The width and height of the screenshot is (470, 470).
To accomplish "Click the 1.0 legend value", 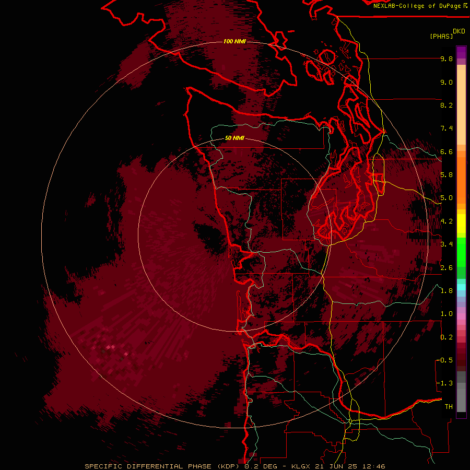I will (x=446, y=314).
